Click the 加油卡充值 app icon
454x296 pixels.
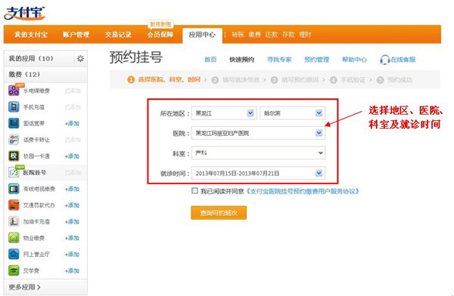14,221
